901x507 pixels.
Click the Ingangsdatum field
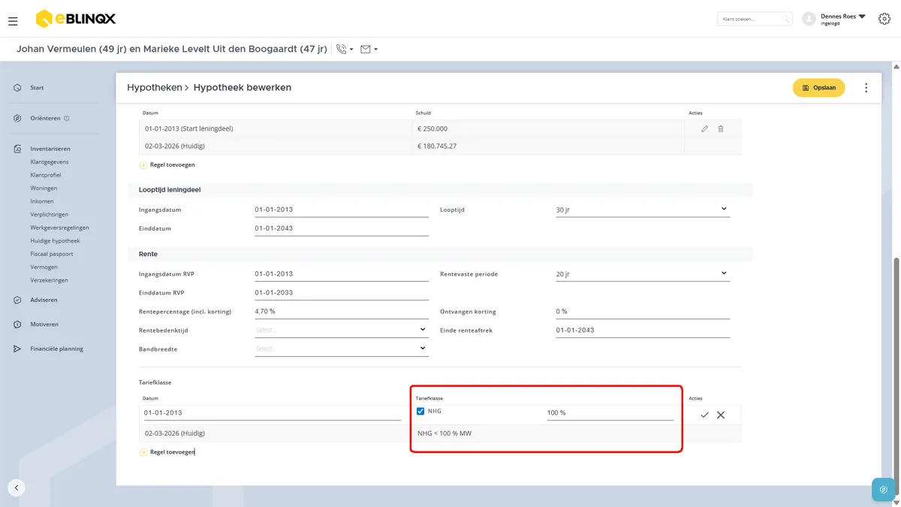[x=342, y=210]
